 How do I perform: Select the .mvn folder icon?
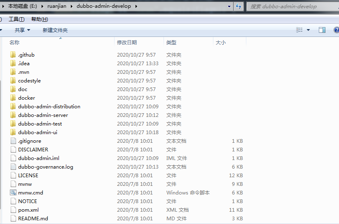(13, 72)
